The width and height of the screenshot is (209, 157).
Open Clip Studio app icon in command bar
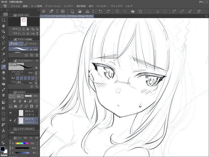(63, 11)
